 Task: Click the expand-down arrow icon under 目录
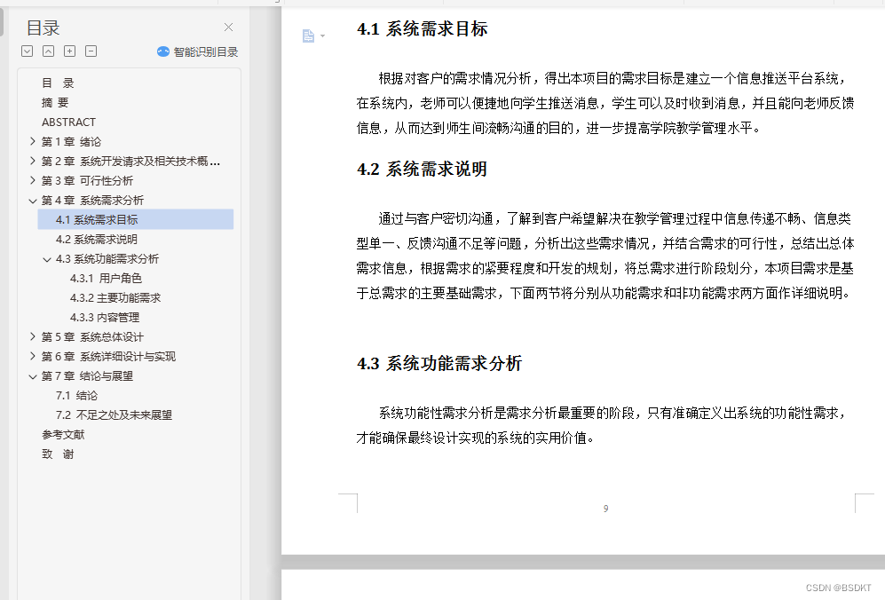point(28,51)
